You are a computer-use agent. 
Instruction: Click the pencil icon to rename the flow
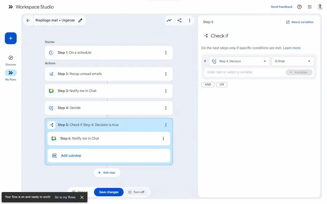click(80, 21)
